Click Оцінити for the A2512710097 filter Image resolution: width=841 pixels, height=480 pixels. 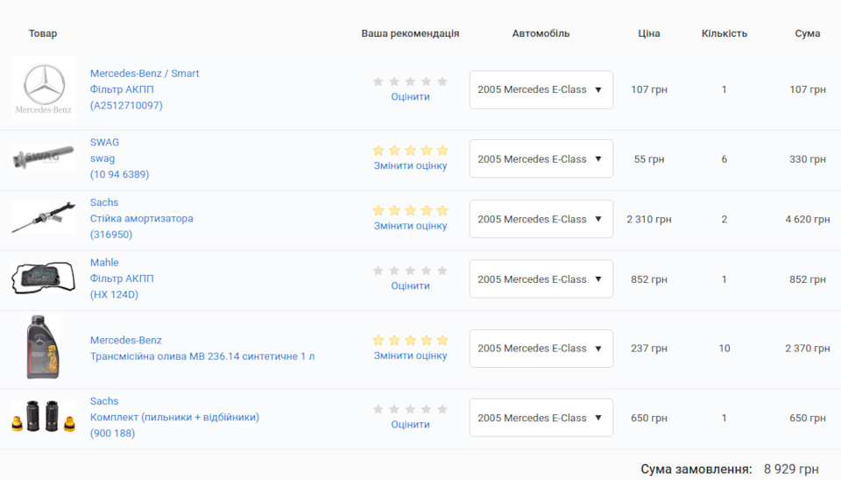coord(410,97)
